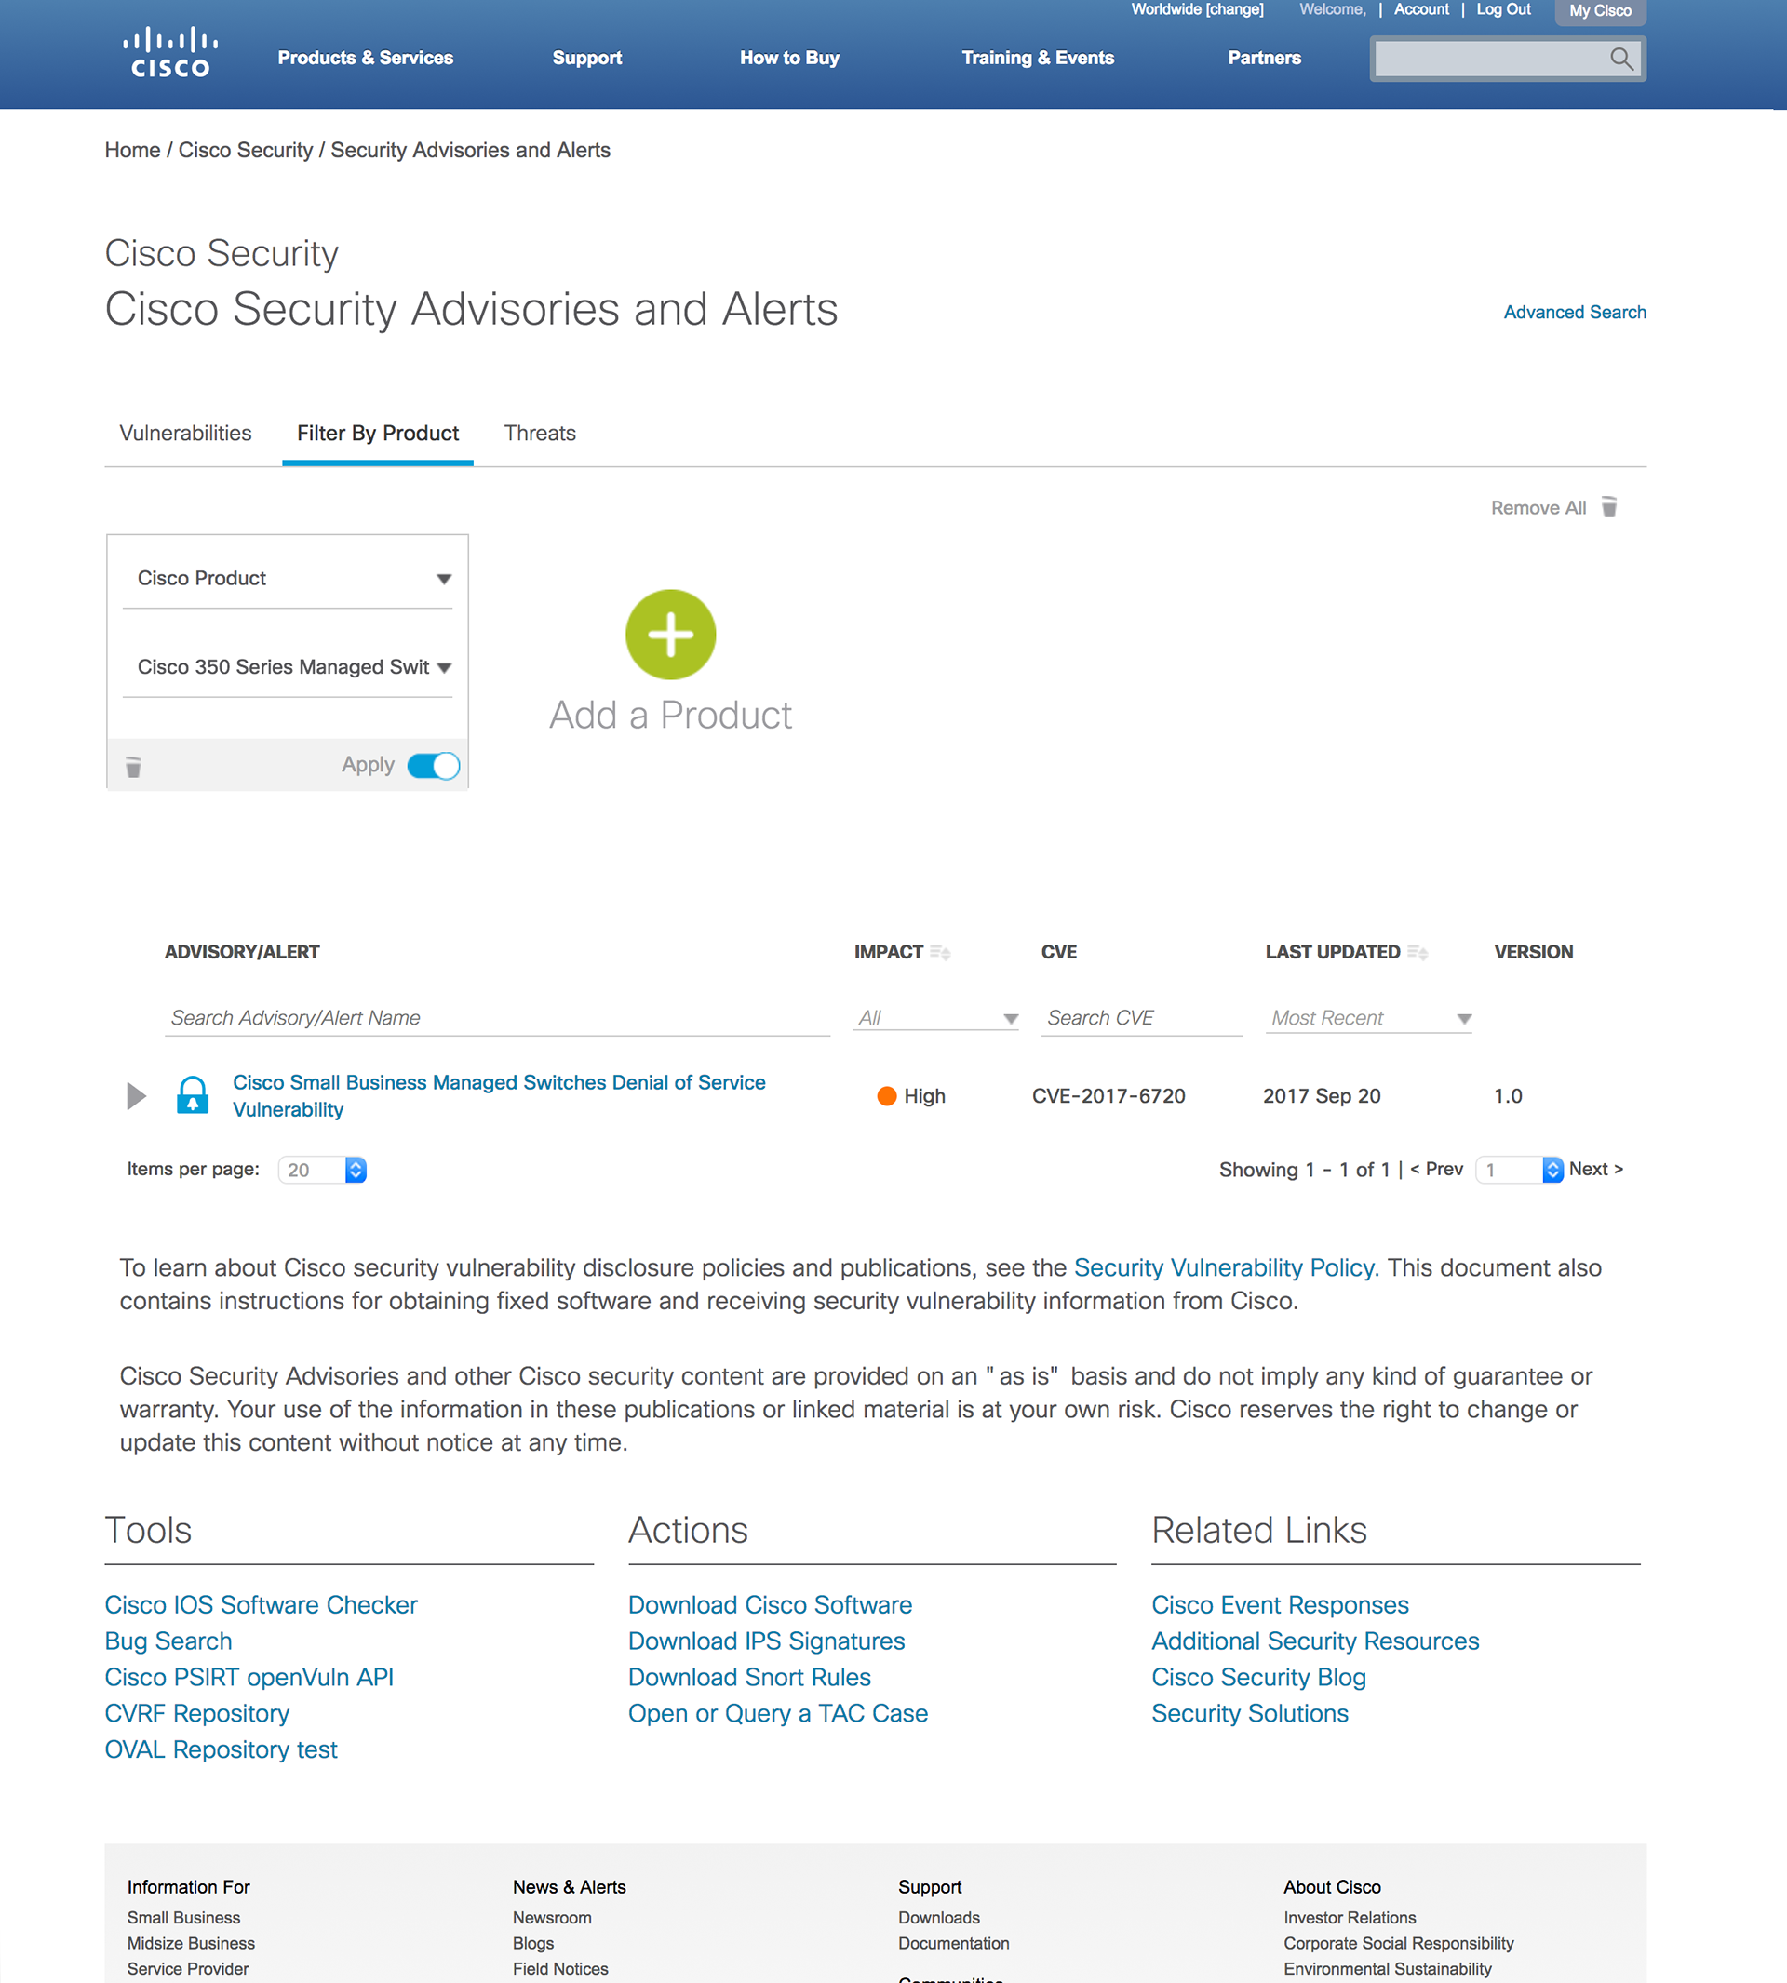The image size is (1787, 1983).
Task: Open the Account link
Action: (1421, 10)
